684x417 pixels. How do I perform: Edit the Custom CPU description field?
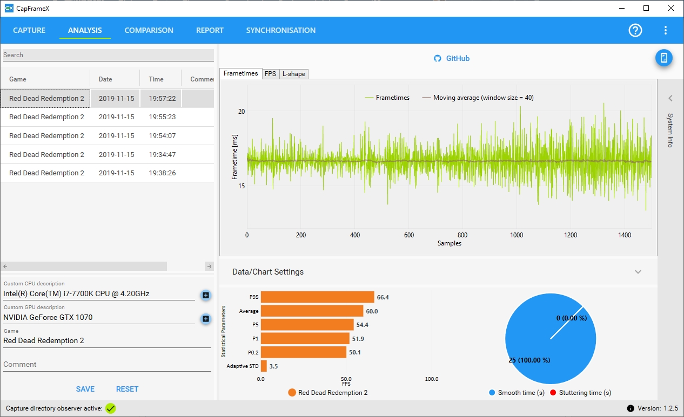click(99, 294)
